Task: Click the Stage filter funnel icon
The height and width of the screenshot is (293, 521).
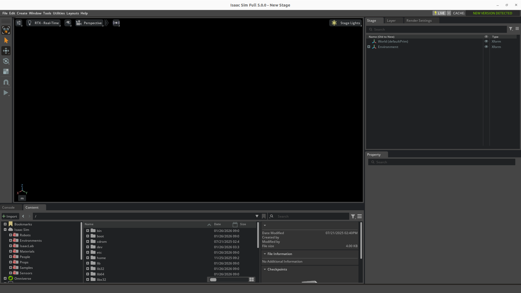Action: [511, 29]
